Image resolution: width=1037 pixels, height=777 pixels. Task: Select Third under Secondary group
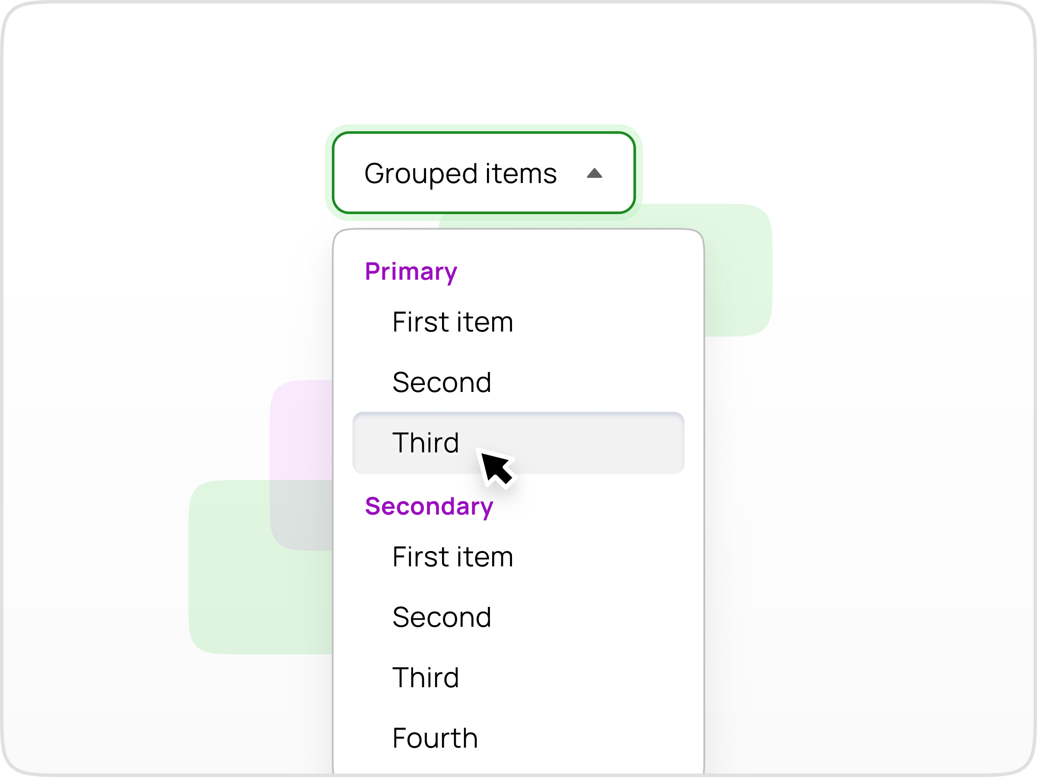point(426,677)
